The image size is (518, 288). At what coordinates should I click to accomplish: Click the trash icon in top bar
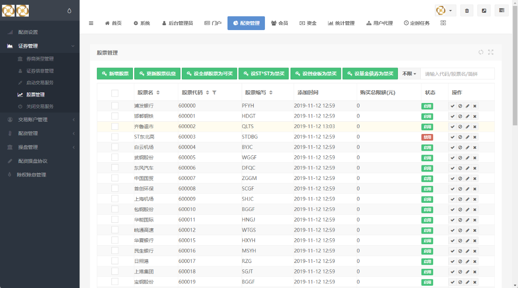point(467,10)
